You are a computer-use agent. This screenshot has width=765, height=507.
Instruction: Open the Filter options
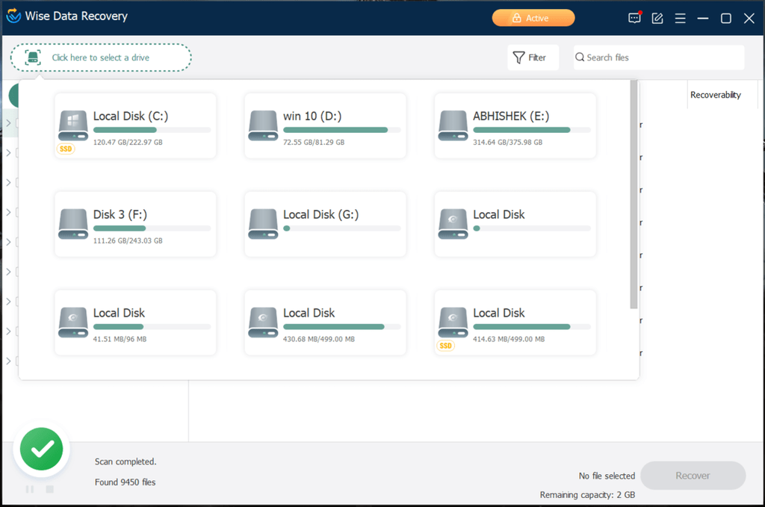533,57
